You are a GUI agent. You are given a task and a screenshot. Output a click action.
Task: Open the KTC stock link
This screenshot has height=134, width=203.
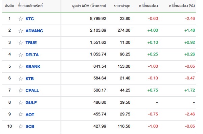pos(30,19)
